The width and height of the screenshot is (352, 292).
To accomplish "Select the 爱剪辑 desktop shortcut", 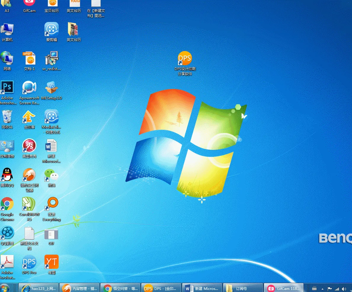I will click(x=52, y=32).
